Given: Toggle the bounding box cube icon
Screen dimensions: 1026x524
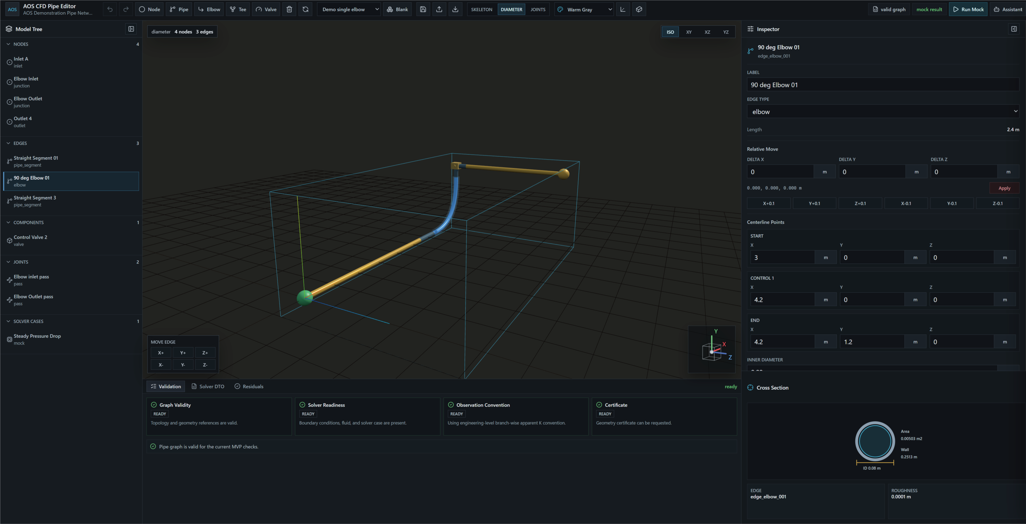Looking at the screenshot, I should pyautogui.click(x=639, y=9).
